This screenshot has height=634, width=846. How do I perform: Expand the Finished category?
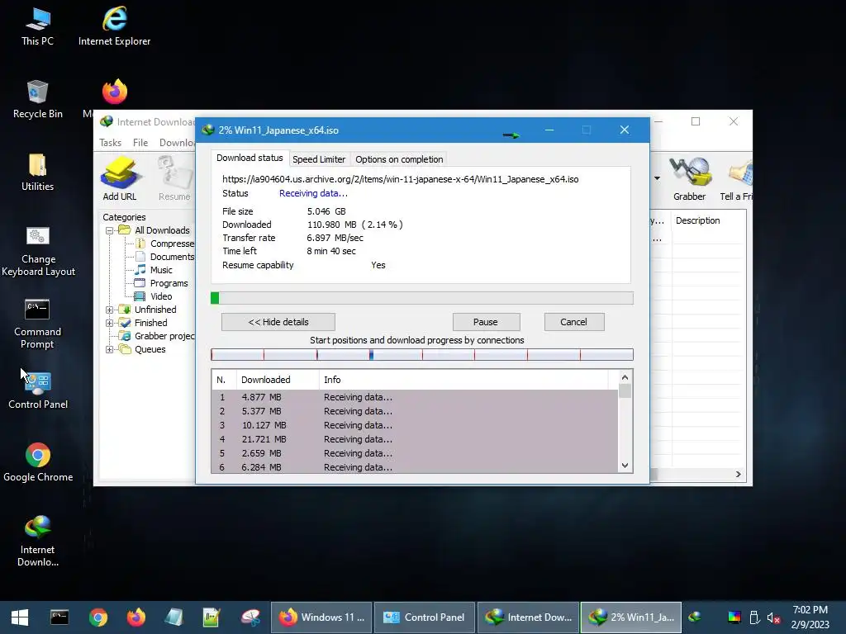pos(109,324)
